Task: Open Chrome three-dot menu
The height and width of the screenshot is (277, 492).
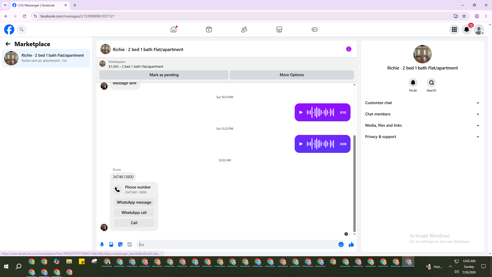Action: (x=486, y=16)
